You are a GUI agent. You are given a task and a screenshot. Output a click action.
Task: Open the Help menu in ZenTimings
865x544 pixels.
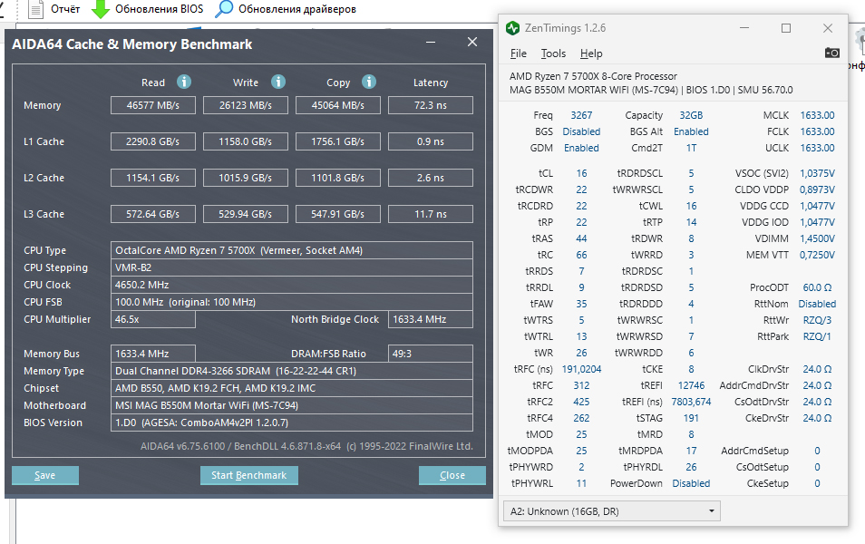[591, 53]
